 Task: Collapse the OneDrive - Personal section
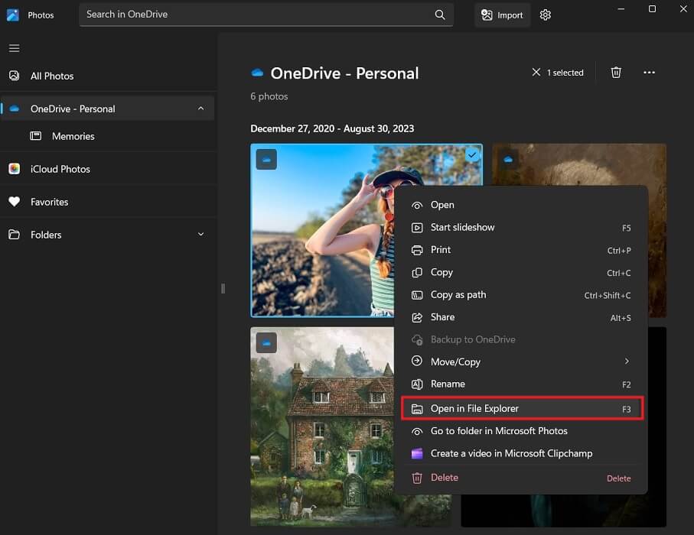[x=200, y=108]
